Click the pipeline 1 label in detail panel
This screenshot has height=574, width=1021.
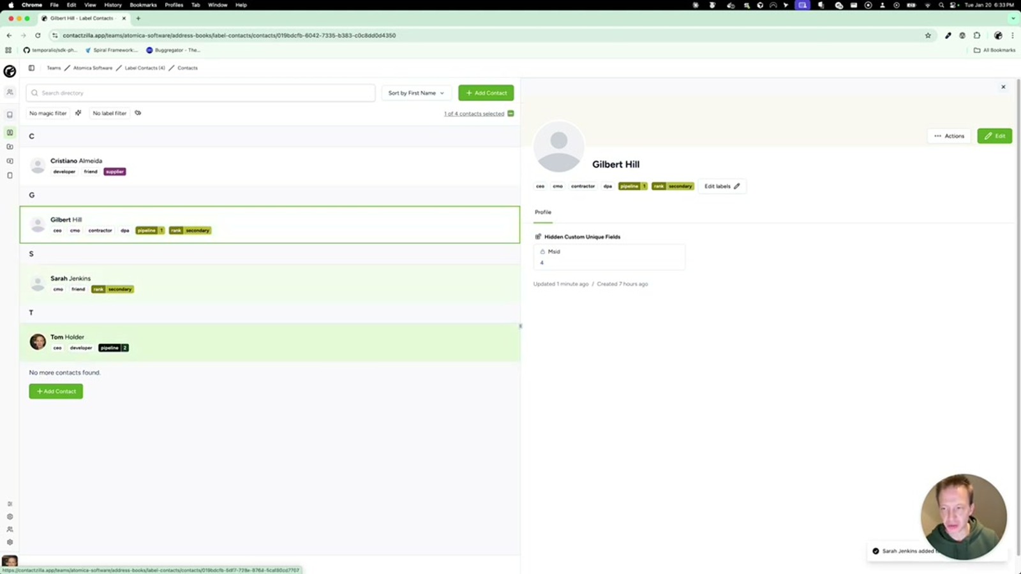633,186
